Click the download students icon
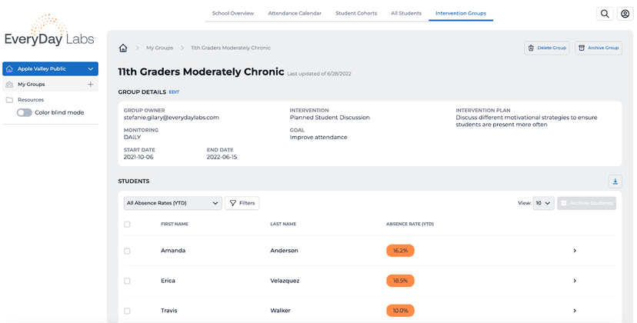This screenshot has height=323, width=637. coord(615,181)
